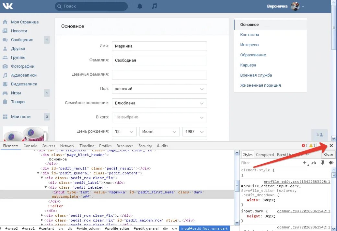Image resolution: width=337 pixels, height=231 pixels.
Task: Switch to DevTools Audits tab
Action: tap(162, 146)
